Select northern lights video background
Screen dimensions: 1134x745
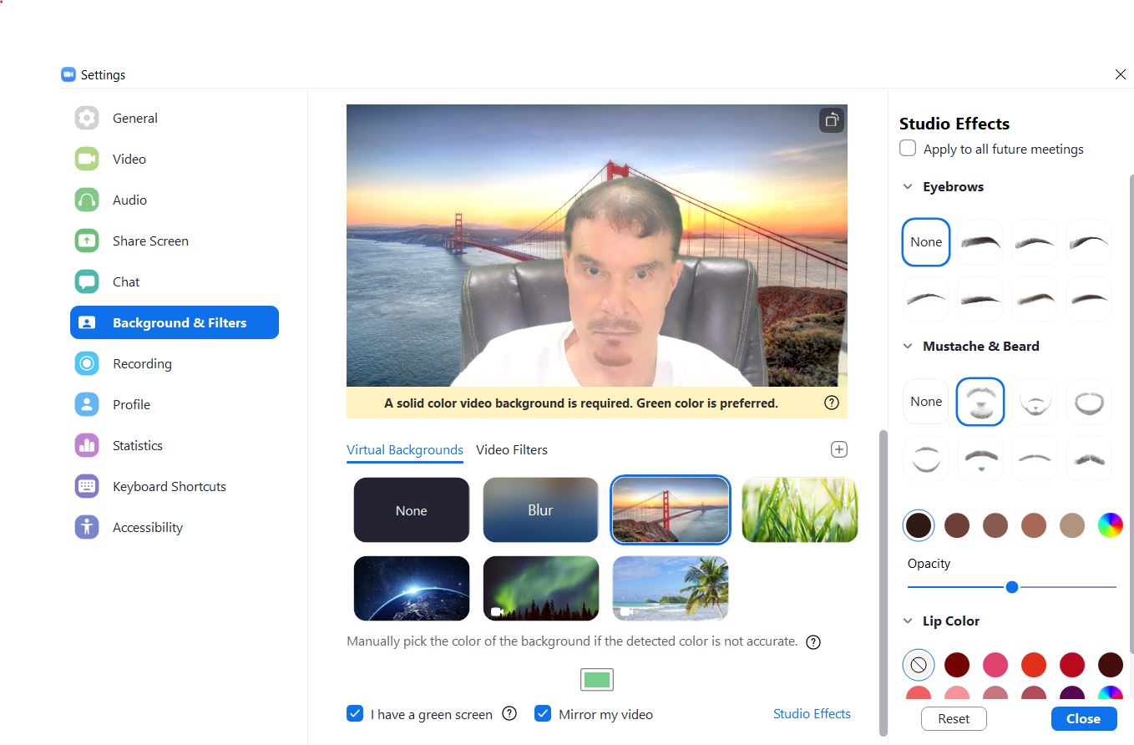tap(541, 589)
